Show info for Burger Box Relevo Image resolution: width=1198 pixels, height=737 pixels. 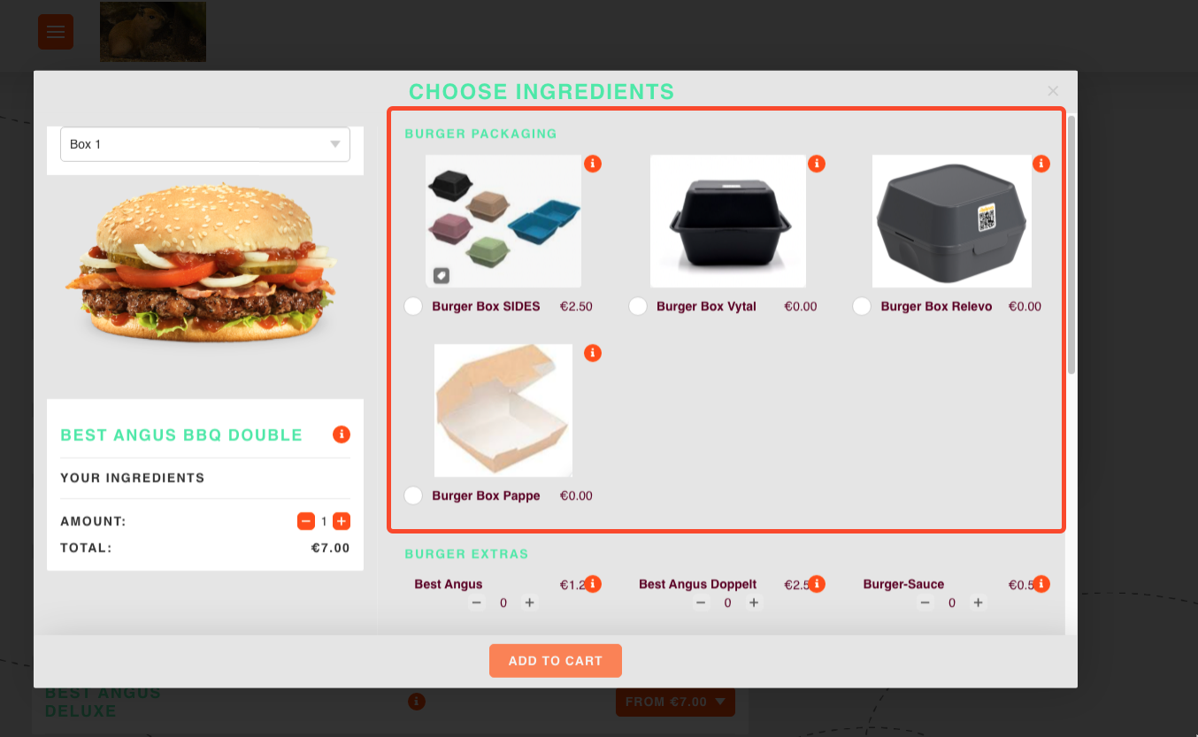(x=1041, y=164)
